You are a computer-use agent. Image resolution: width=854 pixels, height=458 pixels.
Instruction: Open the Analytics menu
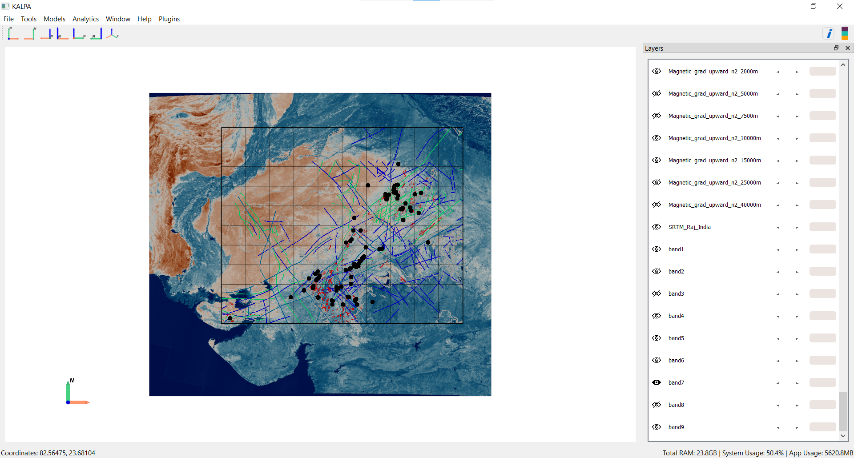85,19
